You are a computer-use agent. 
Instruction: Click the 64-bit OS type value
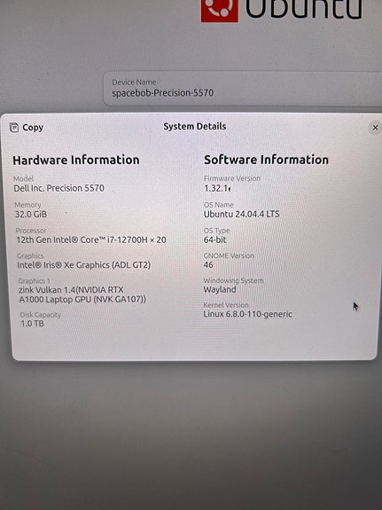coord(214,239)
